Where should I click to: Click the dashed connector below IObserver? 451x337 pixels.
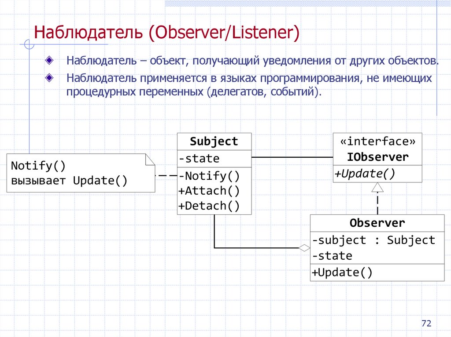[x=377, y=202]
